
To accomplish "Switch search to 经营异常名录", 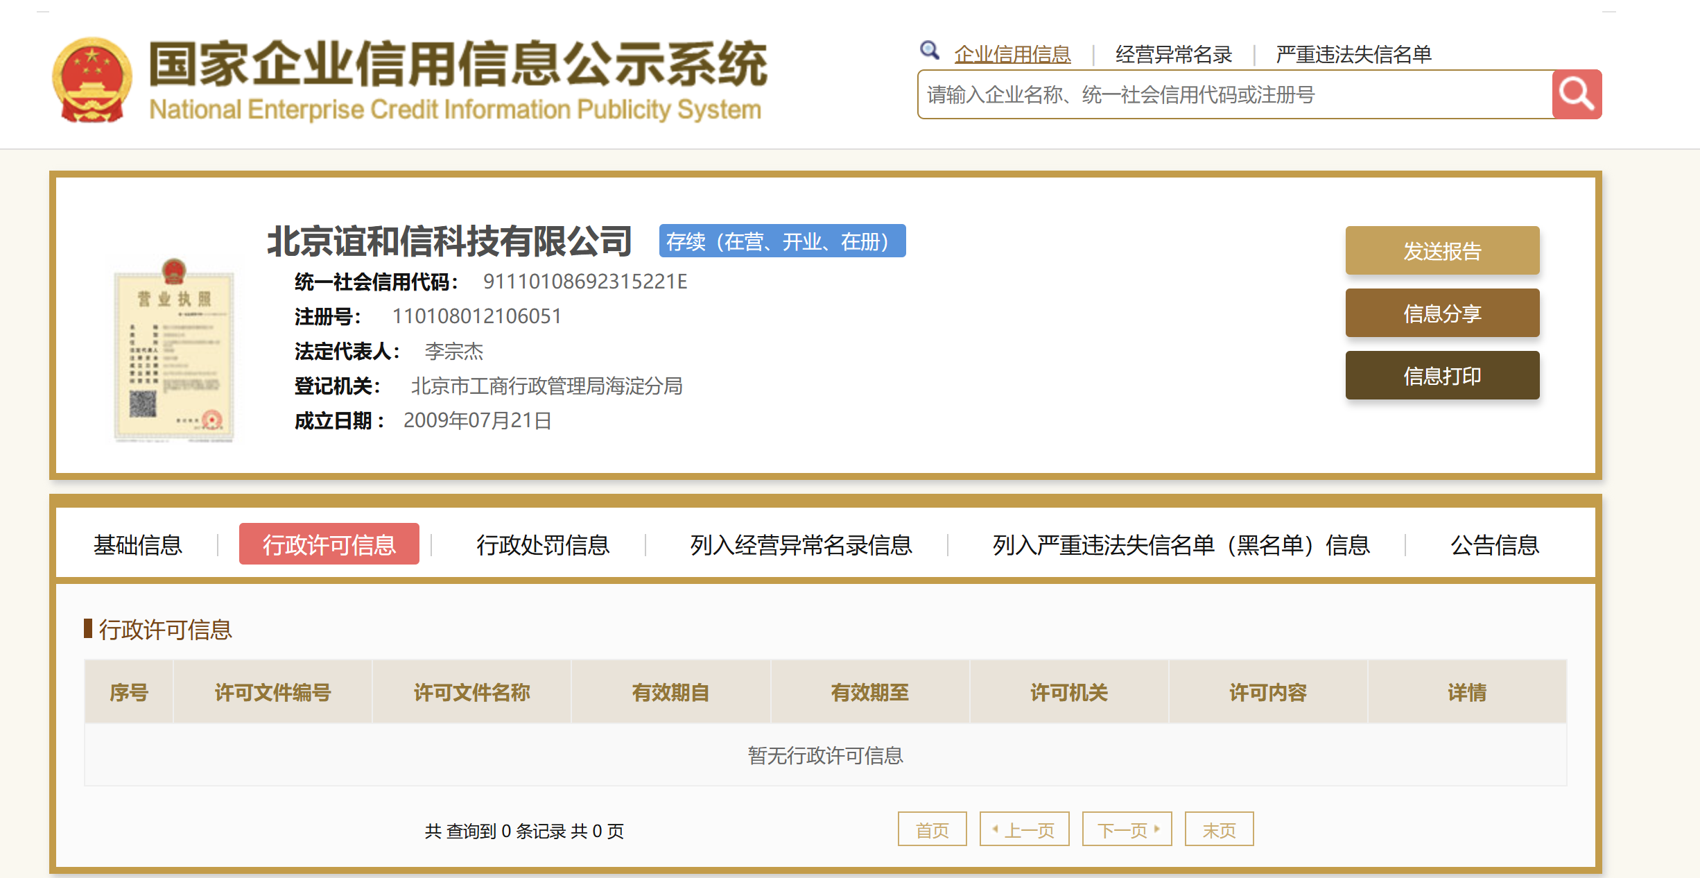I will point(1173,54).
